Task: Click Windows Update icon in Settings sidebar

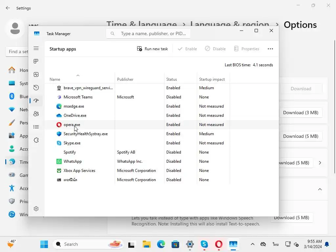Action: pos(12,215)
